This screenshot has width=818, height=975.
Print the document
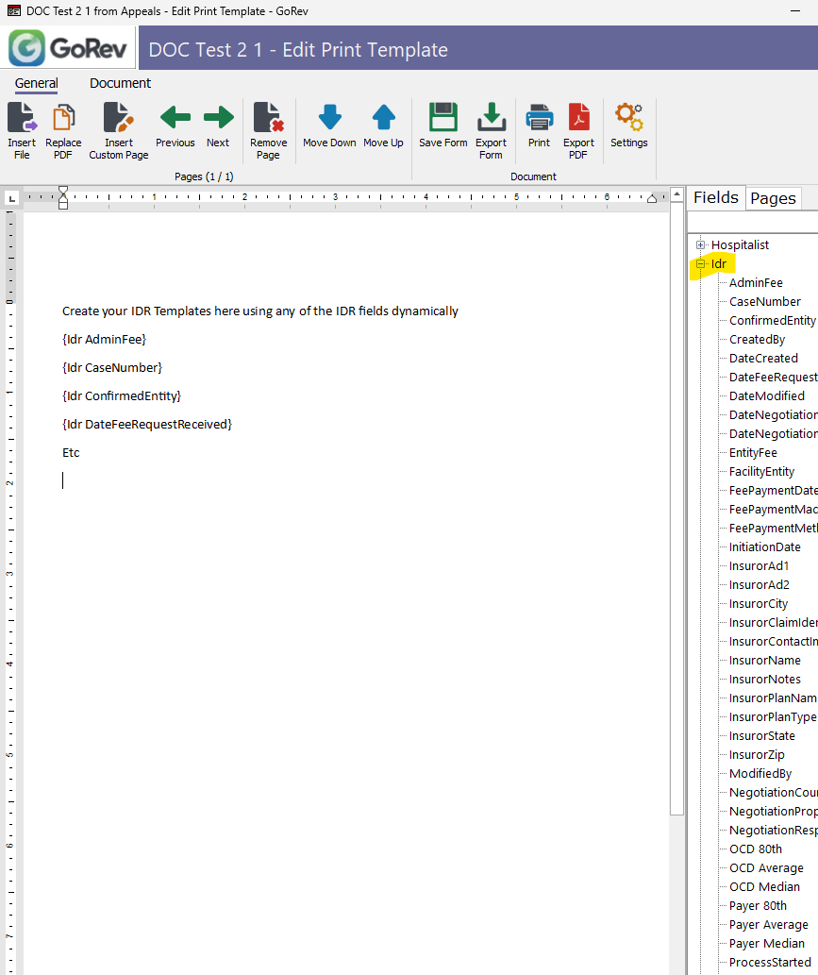tap(539, 119)
